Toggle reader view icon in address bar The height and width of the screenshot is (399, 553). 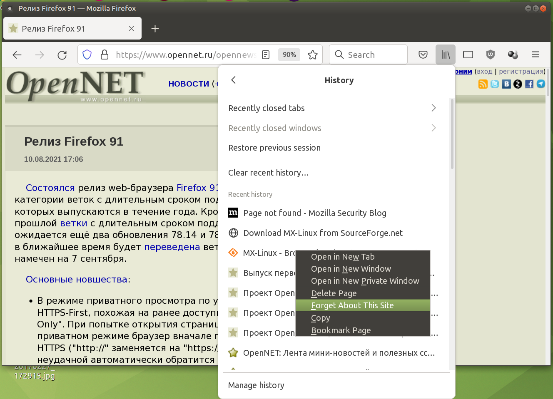(x=266, y=55)
